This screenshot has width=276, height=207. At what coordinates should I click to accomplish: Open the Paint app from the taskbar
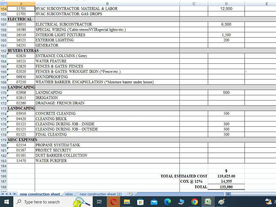(221, 202)
